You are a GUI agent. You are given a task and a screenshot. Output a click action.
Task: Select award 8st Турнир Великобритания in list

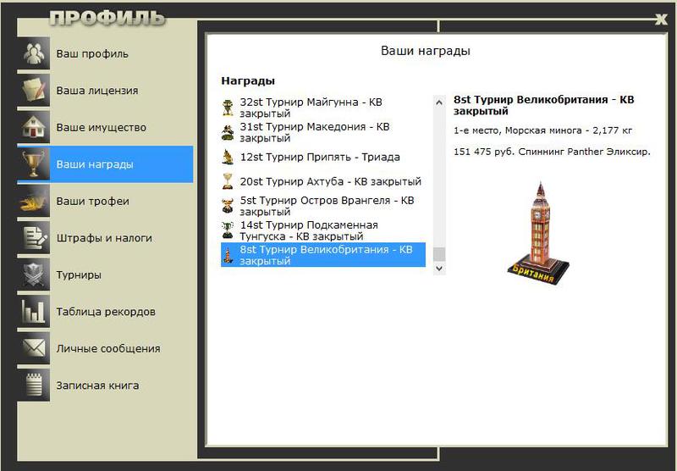coord(323,255)
